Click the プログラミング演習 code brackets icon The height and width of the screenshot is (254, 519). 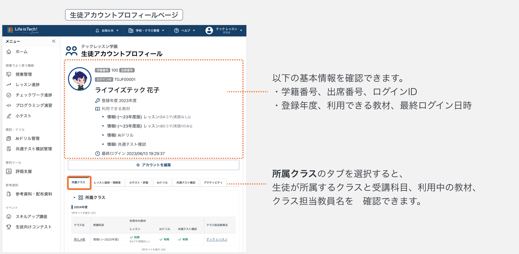click(9, 105)
